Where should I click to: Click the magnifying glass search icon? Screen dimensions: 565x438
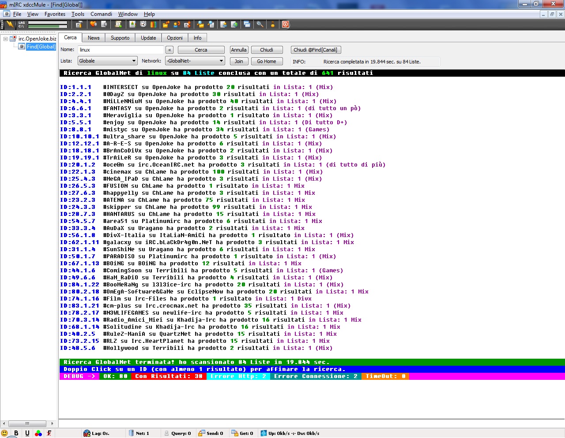(260, 24)
